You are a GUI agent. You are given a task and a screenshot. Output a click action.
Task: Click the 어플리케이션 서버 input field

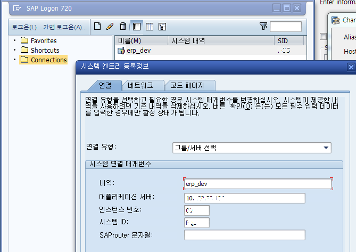coord(245,198)
